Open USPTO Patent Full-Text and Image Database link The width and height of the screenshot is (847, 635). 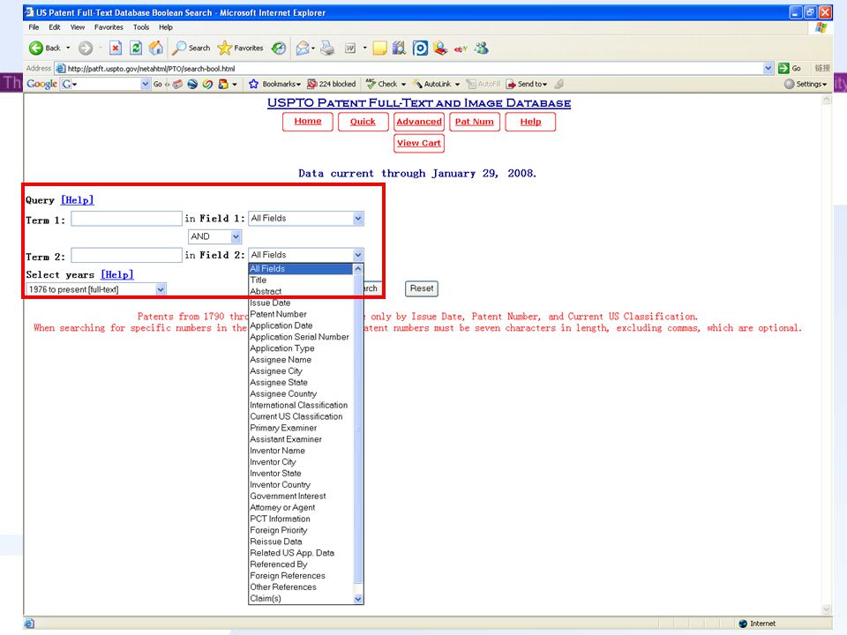coord(419,102)
